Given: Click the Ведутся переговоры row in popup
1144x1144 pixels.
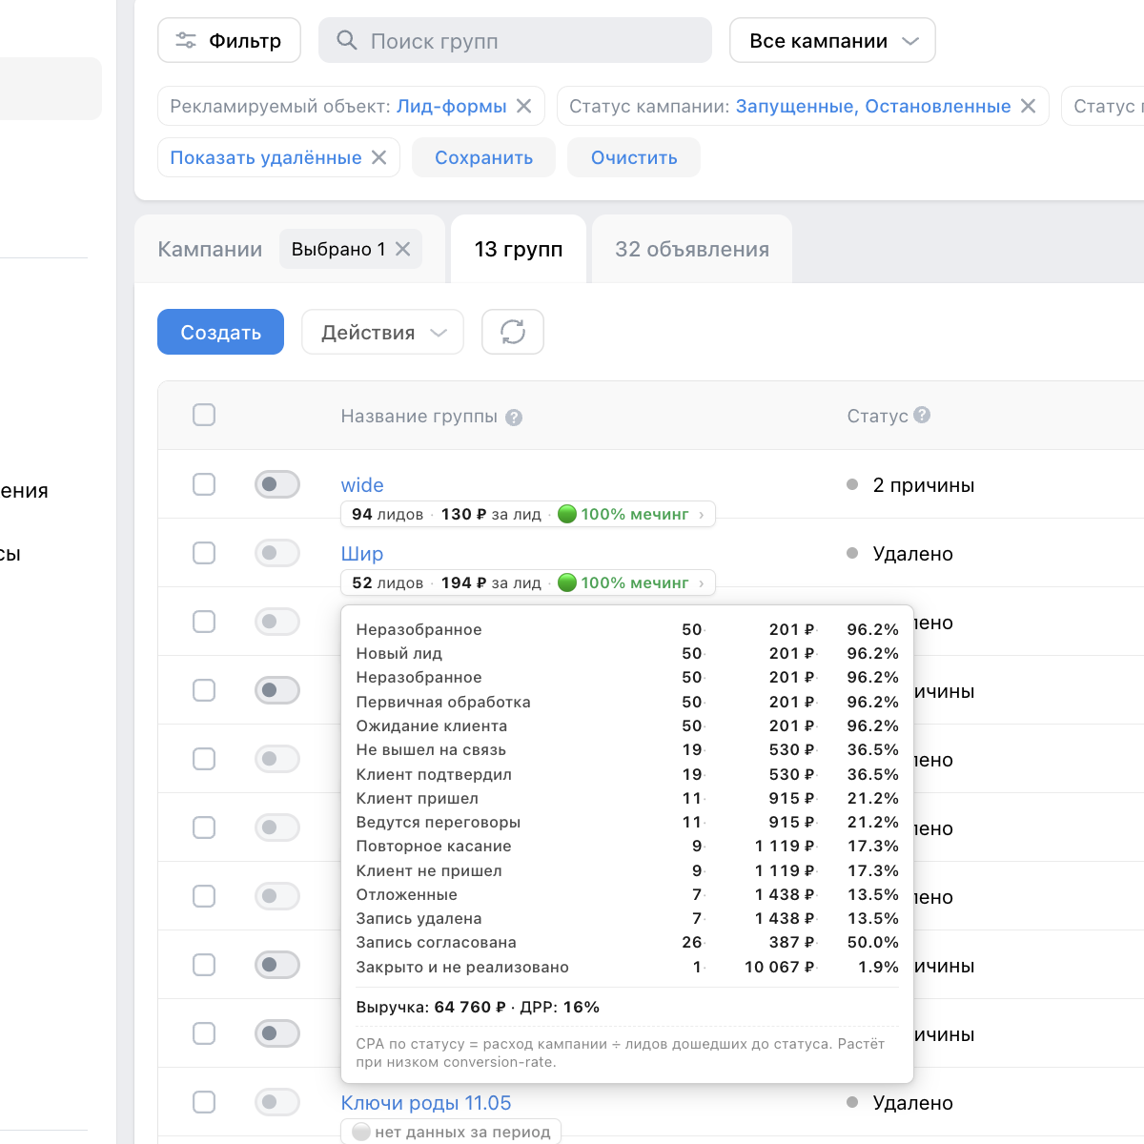Looking at the screenshot, I should (627, 822).
